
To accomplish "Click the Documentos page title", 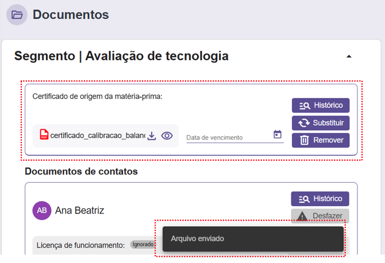I will 71,14.
